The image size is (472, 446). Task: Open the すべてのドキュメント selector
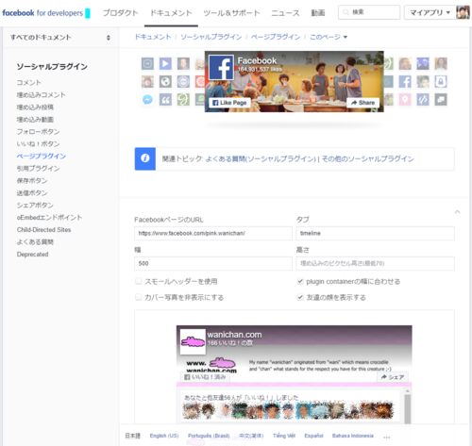point(60,38)
